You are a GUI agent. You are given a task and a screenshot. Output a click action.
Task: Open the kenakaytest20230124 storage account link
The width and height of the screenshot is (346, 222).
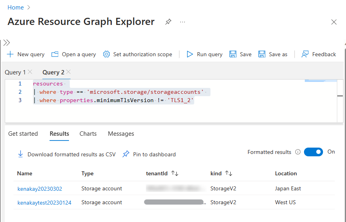[44, 202]
